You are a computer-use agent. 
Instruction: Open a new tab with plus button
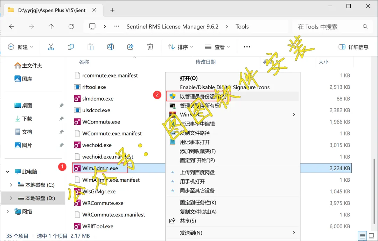pyautogui.click(x=112, y=10)
